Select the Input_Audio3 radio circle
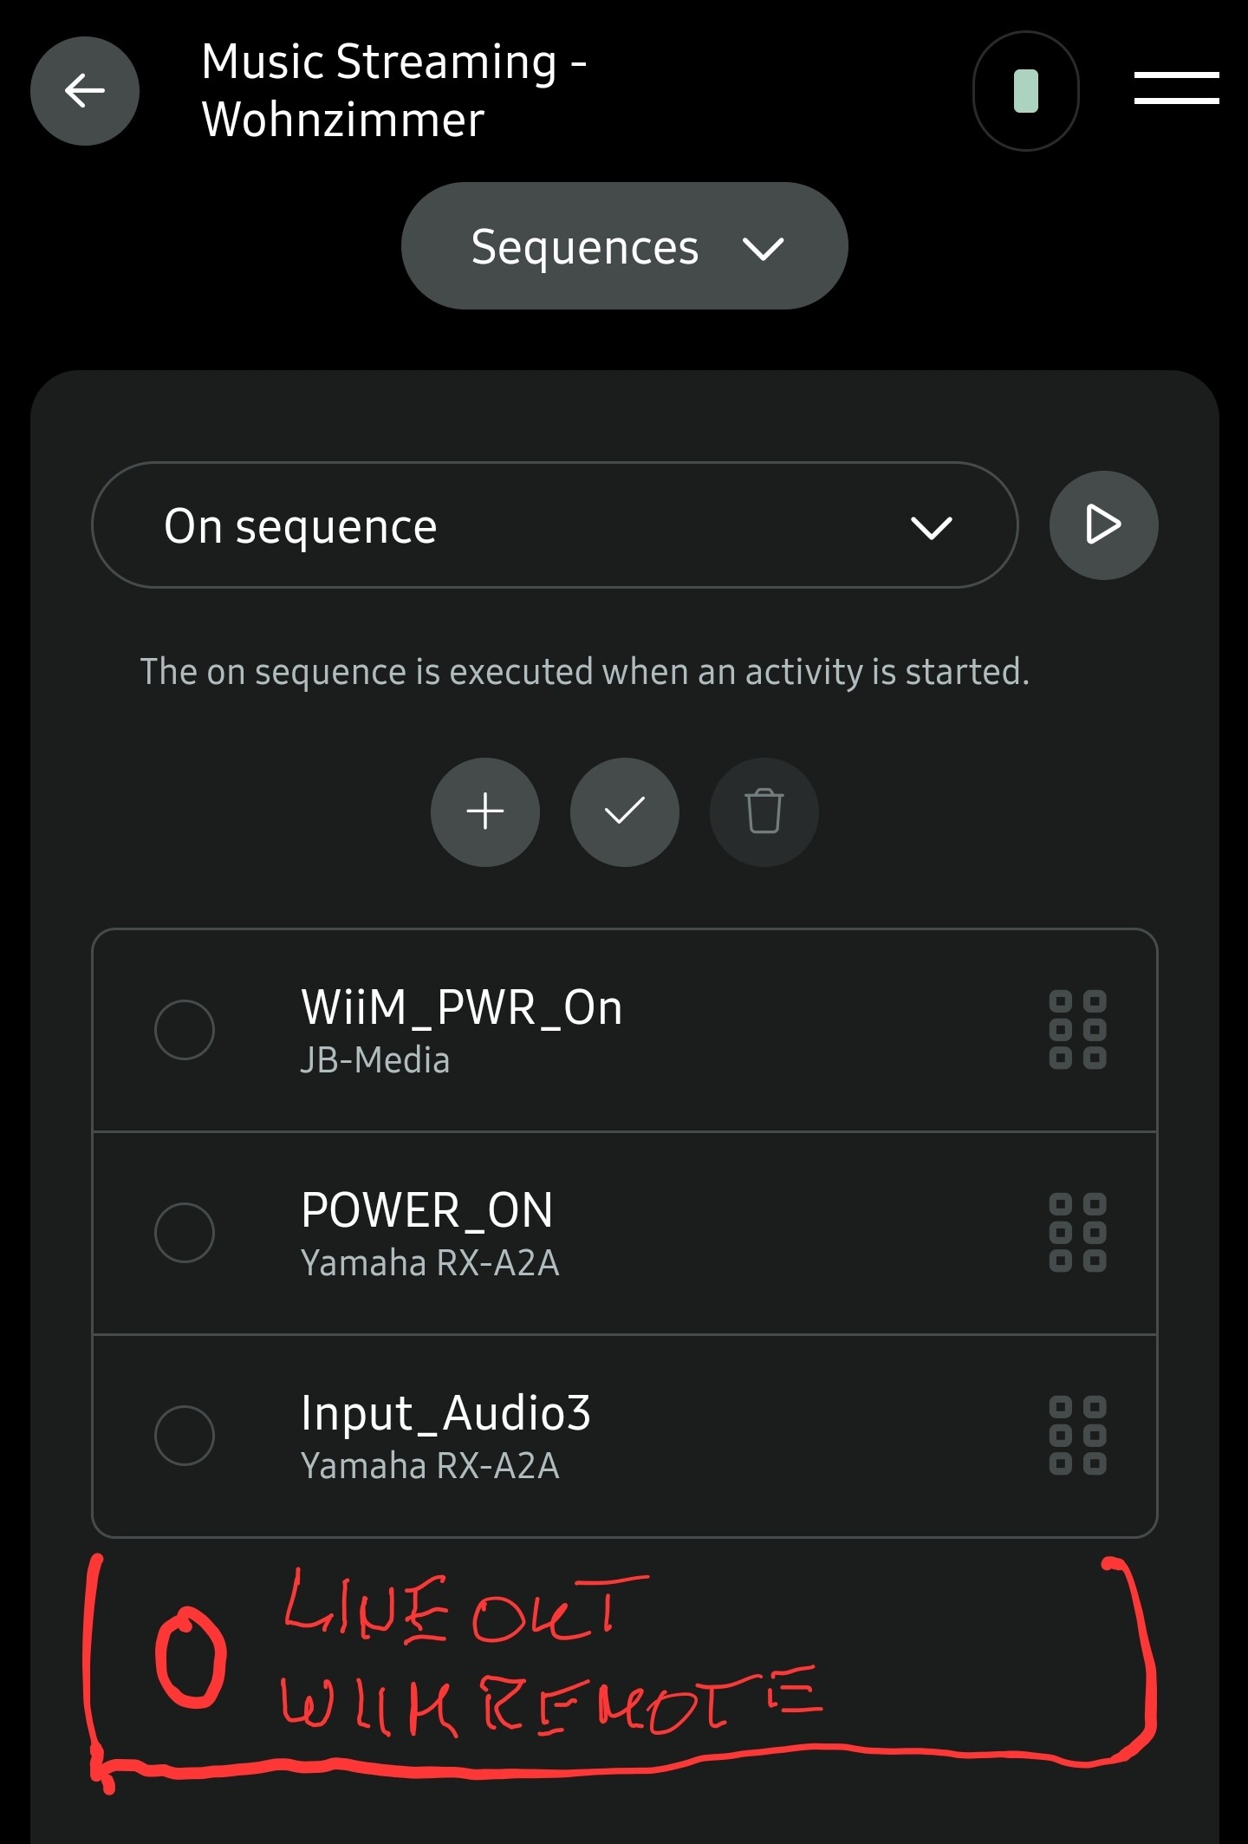This screenshot has height=1844, width=1248. [x=185, y=1436]
